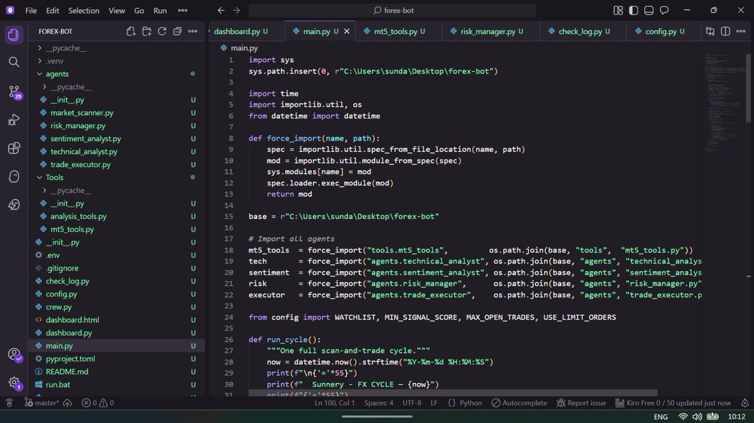The image size is (754, 423).
Task: Navigate back with the left arrow
Action: (x=221, y=11)
